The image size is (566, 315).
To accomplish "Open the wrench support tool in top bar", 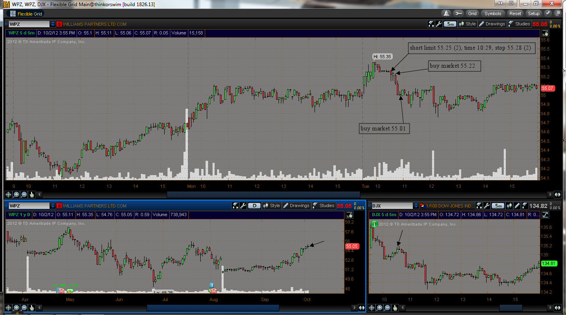I will point(458,14).
